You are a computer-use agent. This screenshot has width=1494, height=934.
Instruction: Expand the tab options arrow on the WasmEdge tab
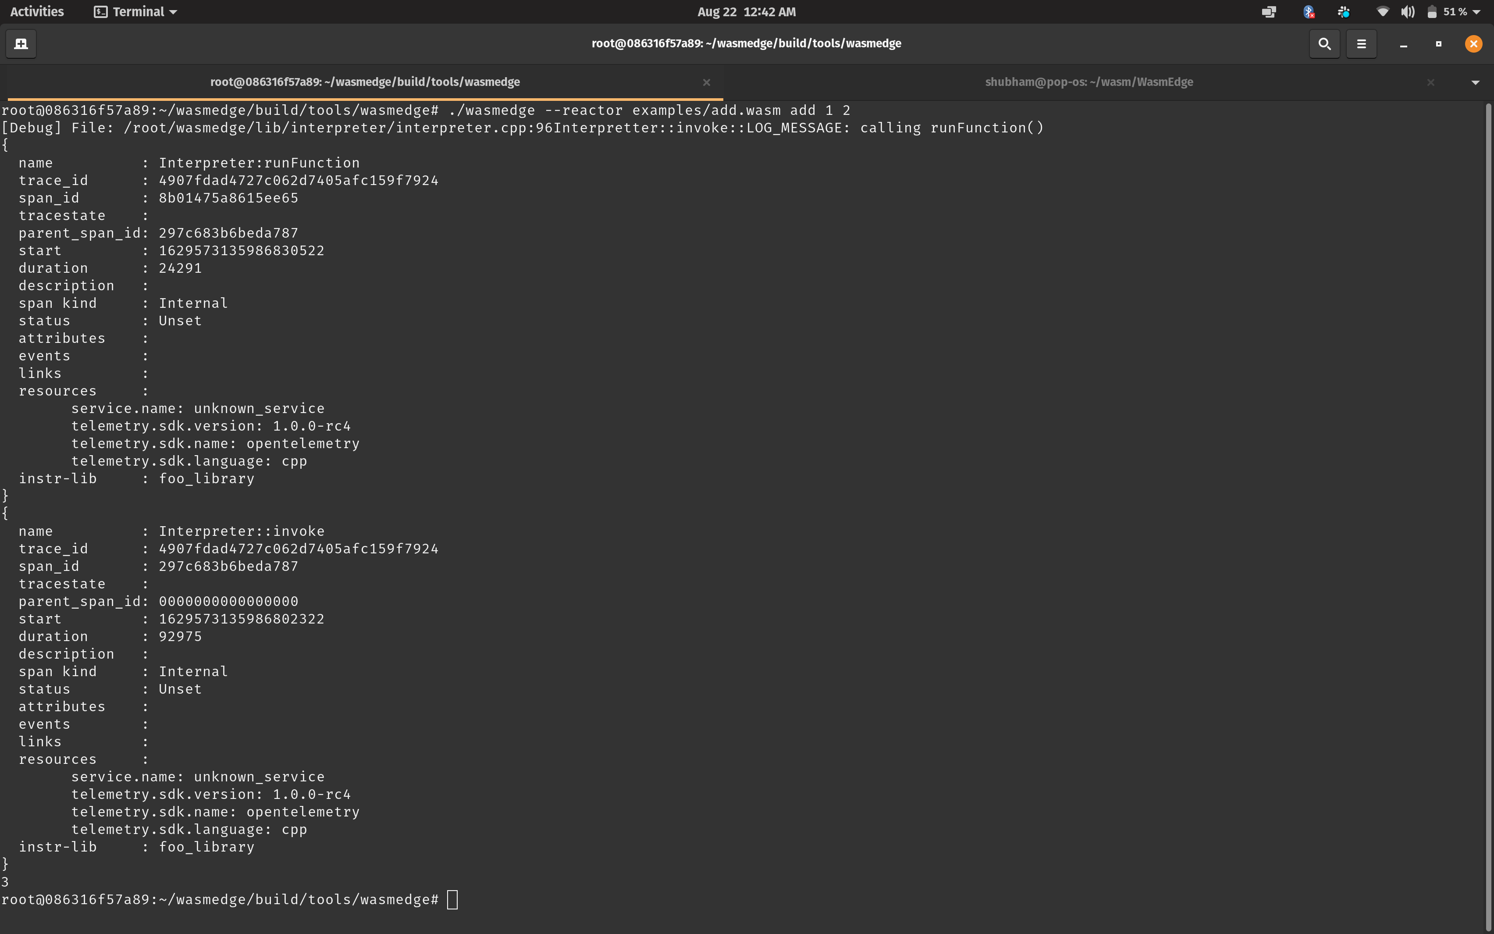pos(1476,82)
